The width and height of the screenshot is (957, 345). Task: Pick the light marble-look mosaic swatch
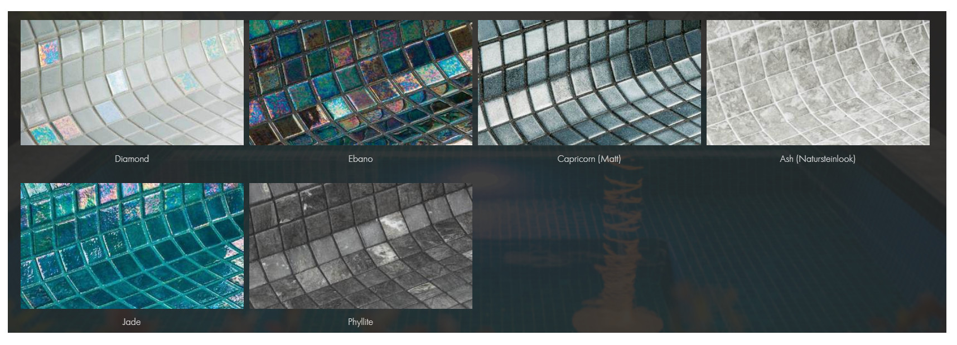point(818,83)
